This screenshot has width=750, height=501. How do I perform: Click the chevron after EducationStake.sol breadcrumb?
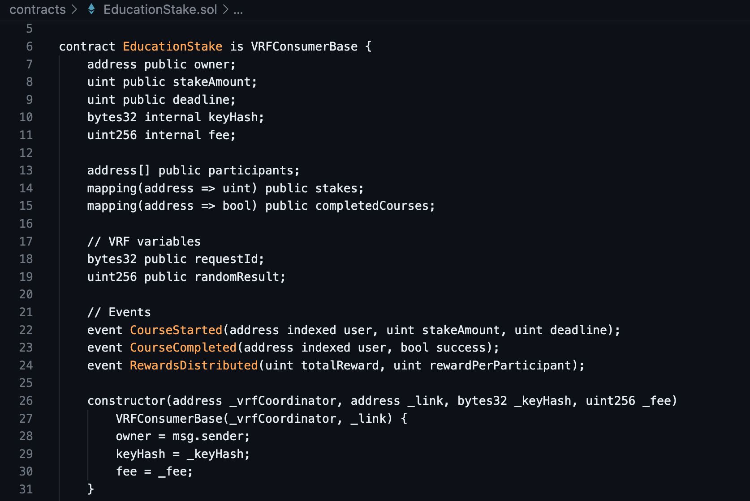click(x=225, y=9)
